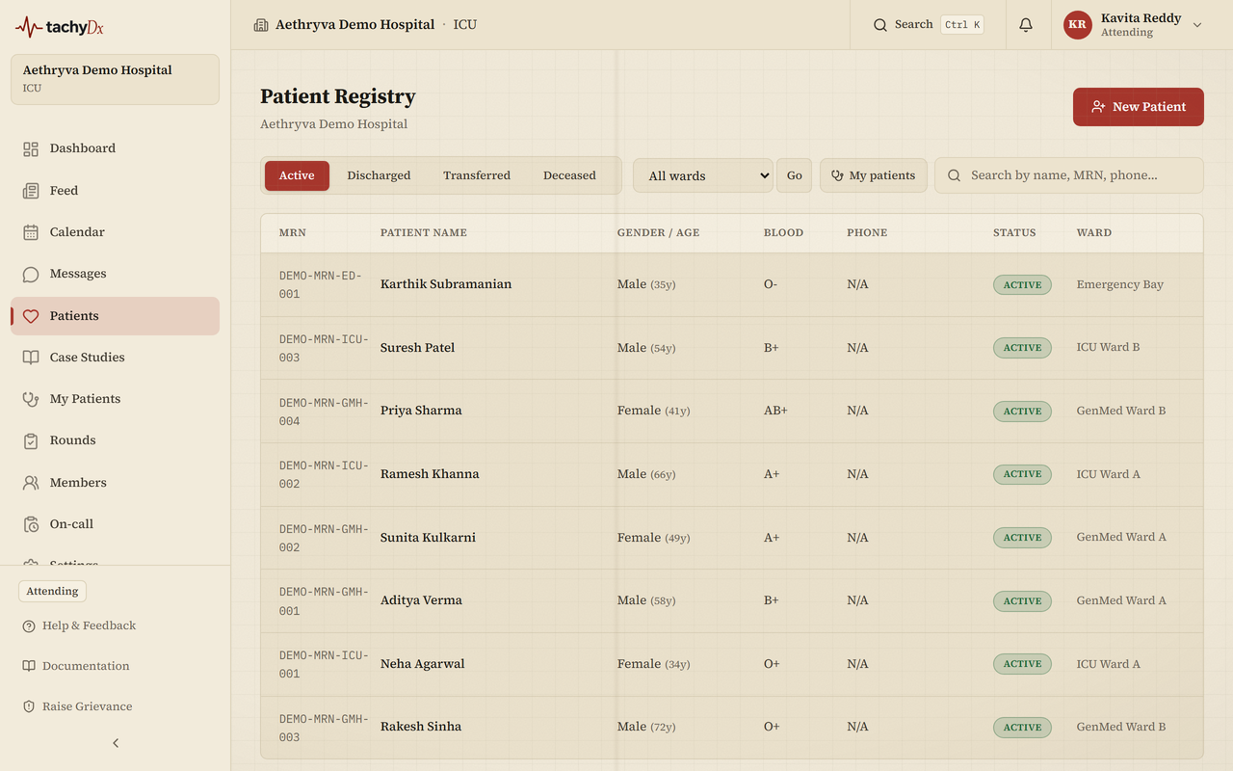Image resolution: width=1233 pixels, height=771 pixels.
Task: Open patient Ramesh Khanna
Action: point(430,474)
